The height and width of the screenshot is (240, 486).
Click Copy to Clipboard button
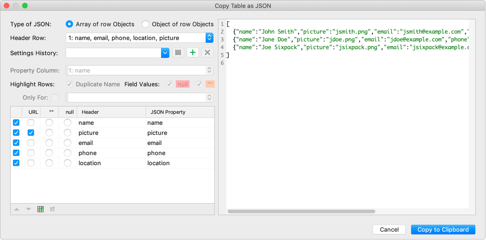(x=443, y=229)
